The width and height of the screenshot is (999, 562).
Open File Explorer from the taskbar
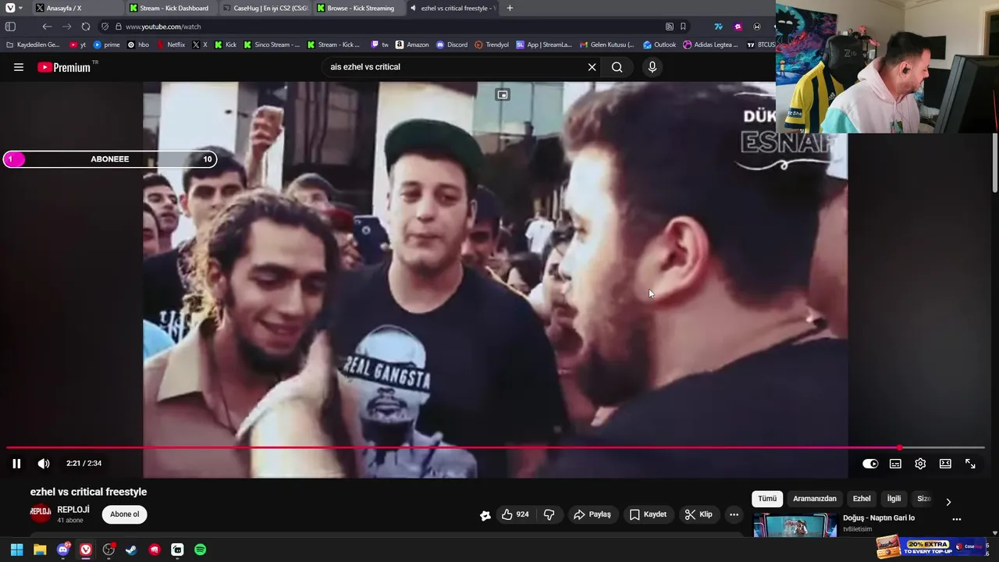pyautogui.click(x=40, y=550)
